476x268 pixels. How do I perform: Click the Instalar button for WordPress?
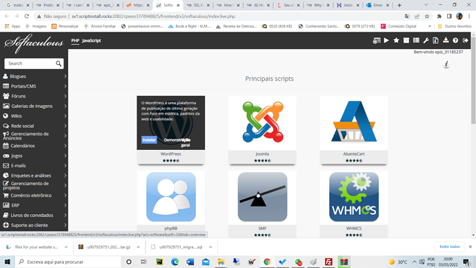(x=149, y=140)
